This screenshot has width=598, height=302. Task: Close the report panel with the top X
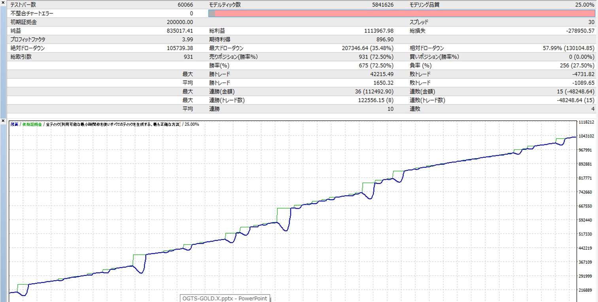pos(3,2)
